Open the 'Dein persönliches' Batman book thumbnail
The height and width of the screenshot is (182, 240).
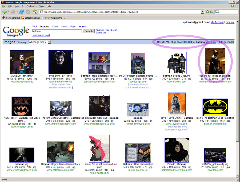click(138, 153)
